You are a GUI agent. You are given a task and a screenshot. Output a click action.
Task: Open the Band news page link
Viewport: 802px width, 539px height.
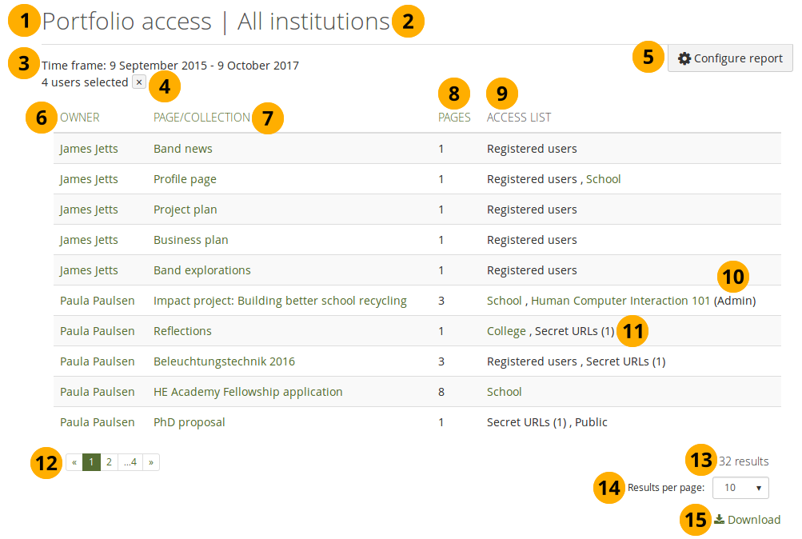click(183, 149)
